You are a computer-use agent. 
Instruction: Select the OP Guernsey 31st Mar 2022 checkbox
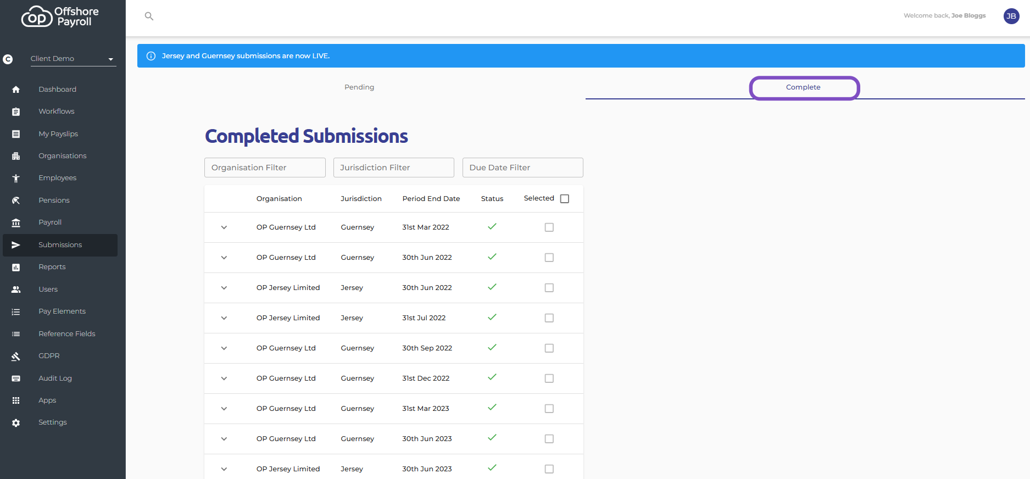tap(549, 227)
